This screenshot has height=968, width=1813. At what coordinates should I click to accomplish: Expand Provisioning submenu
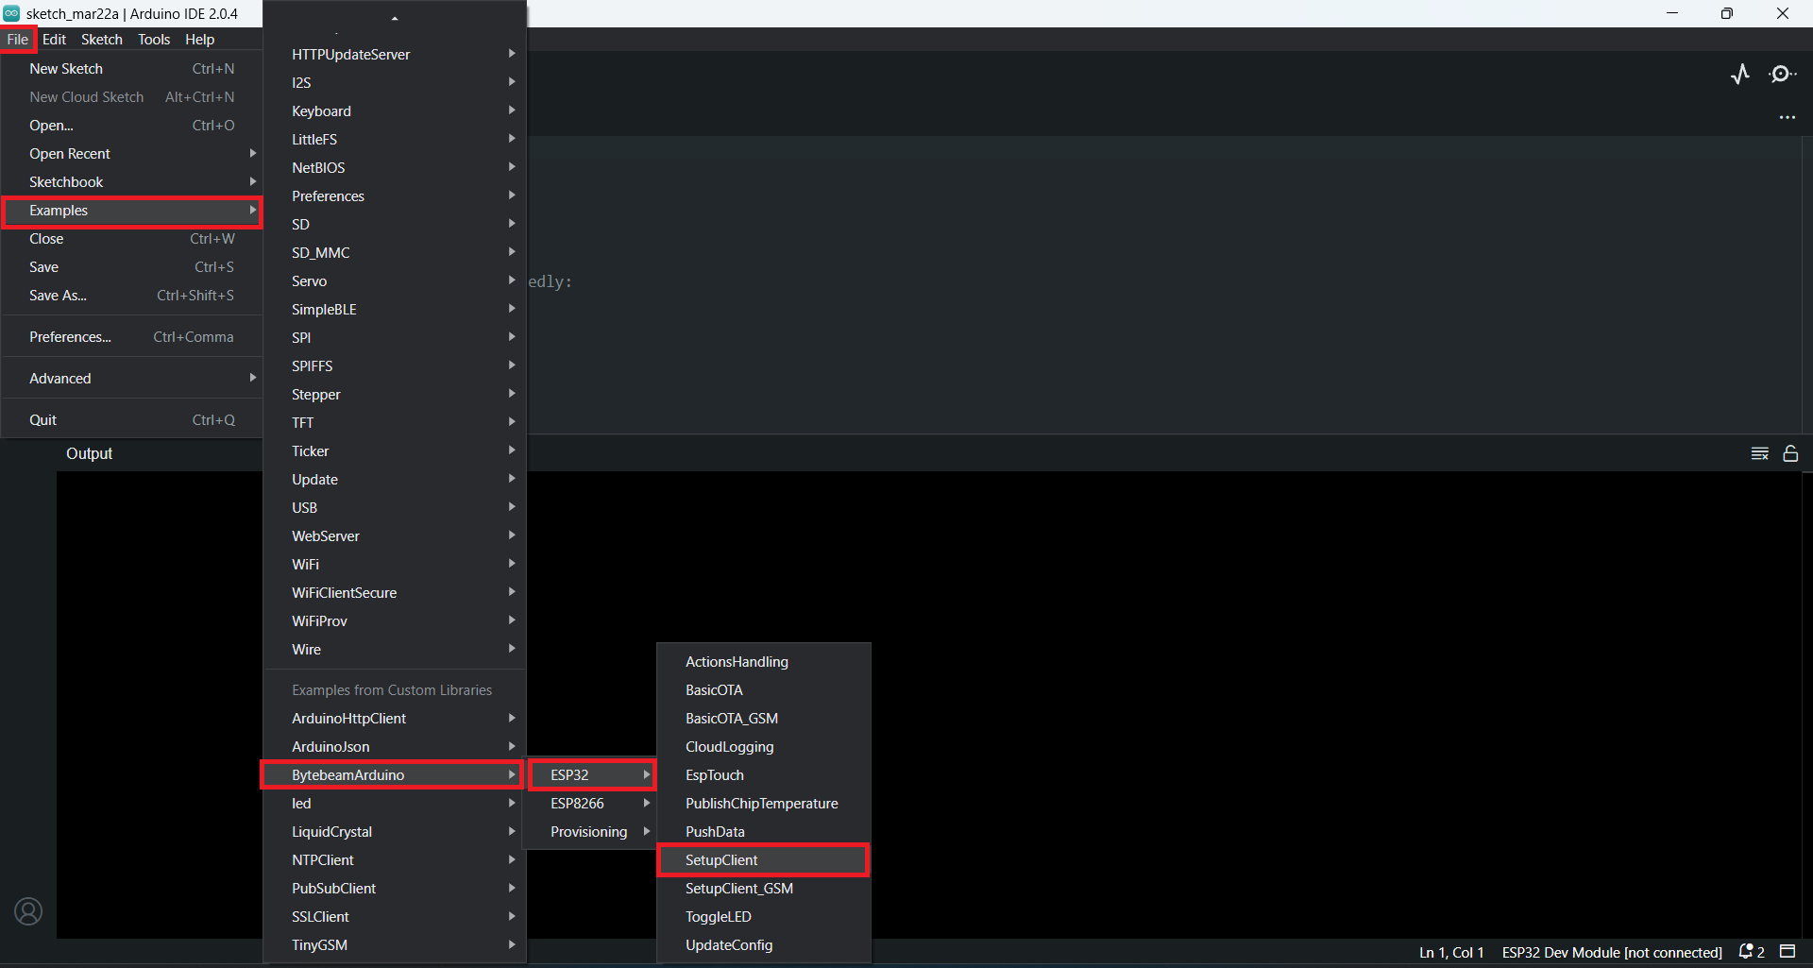(x=591, y=832)
